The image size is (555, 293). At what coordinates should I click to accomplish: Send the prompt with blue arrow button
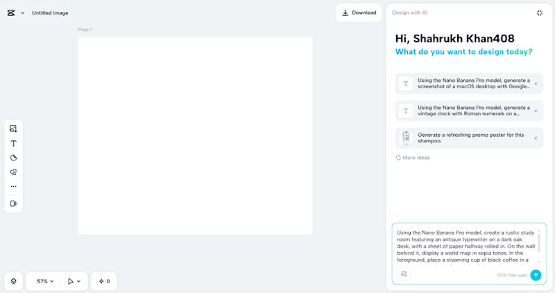[536, 274]
